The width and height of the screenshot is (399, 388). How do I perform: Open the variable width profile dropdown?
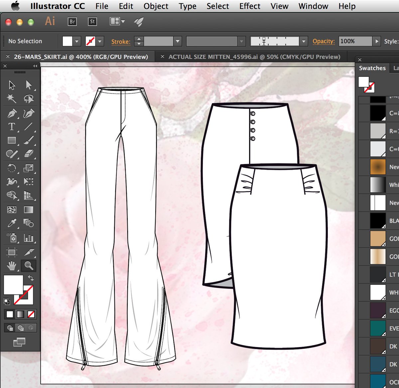tap(241, 41)
